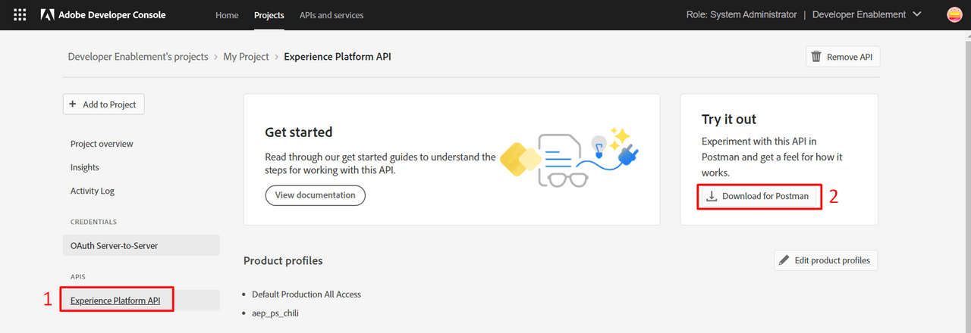The width and height of the screenshot is (971, 333).
Task: Go to Developer Enablement's projects breadcrumb
Action: click(138, 57)
